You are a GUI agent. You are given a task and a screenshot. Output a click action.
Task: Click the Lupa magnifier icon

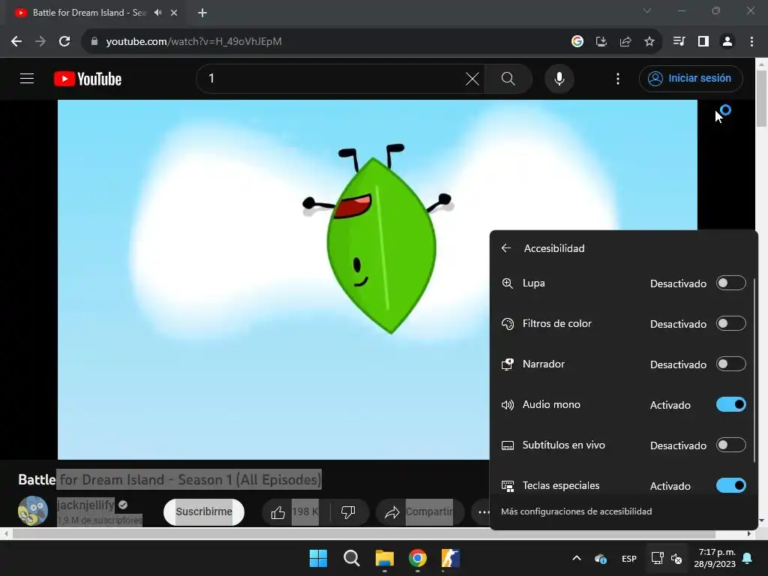click(508, 283)
